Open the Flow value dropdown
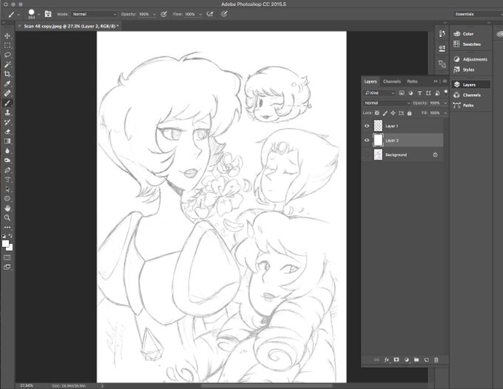Screen dimensions: 503x389 (200, 15)
